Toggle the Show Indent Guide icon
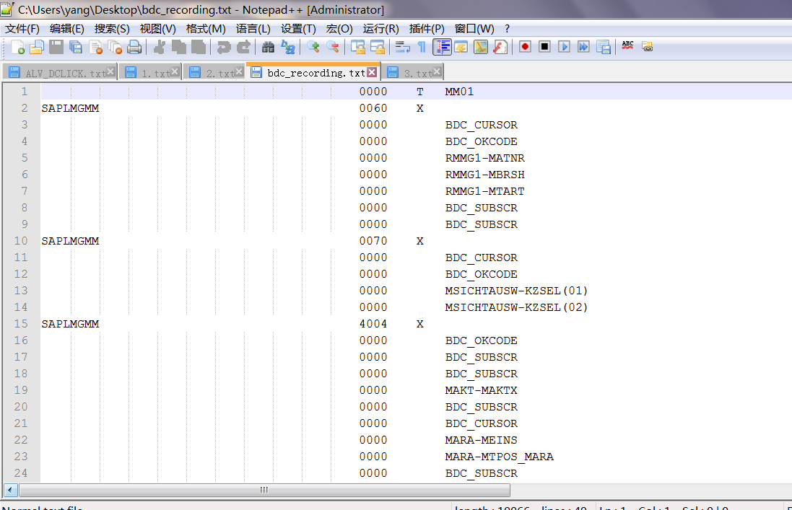This screenshot has height=510, width=792. click(442, 47)
